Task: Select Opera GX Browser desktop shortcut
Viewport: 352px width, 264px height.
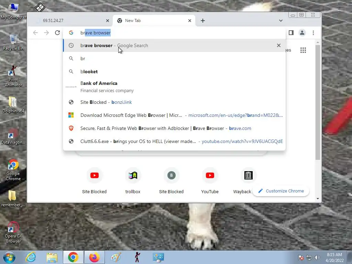Action: click(x=13, y=233)
